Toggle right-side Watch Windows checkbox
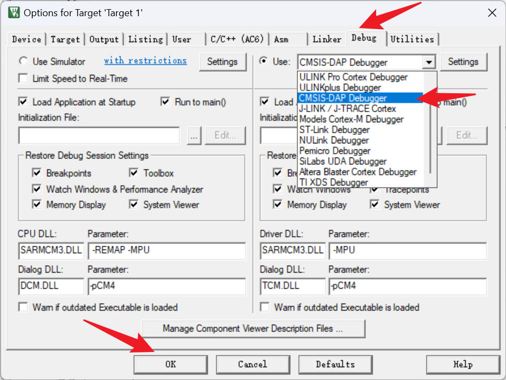Viewport: 506px width, 380px height. coord(278,189)
